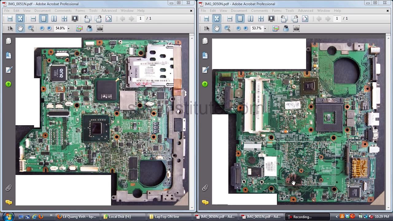The height and width of the screenshot is (221, 393).
Task: Expand Quick Launch overflow chevron
Action: click(x=51, y=215)
